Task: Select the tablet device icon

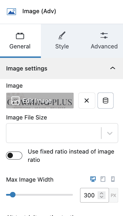Action: pyautogui.click(x=103, y=179)
